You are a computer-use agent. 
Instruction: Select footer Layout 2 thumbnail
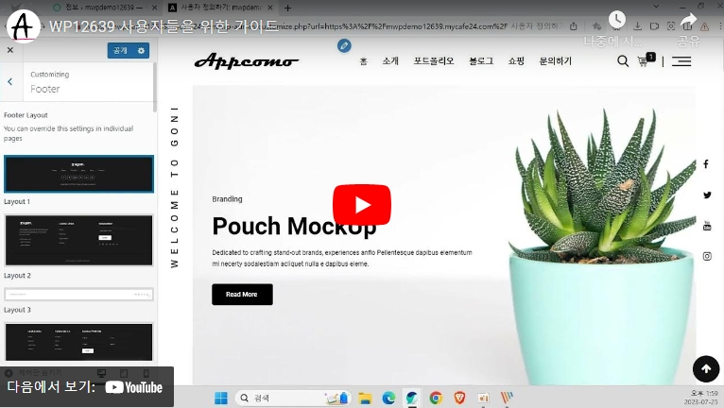point(78,240)
